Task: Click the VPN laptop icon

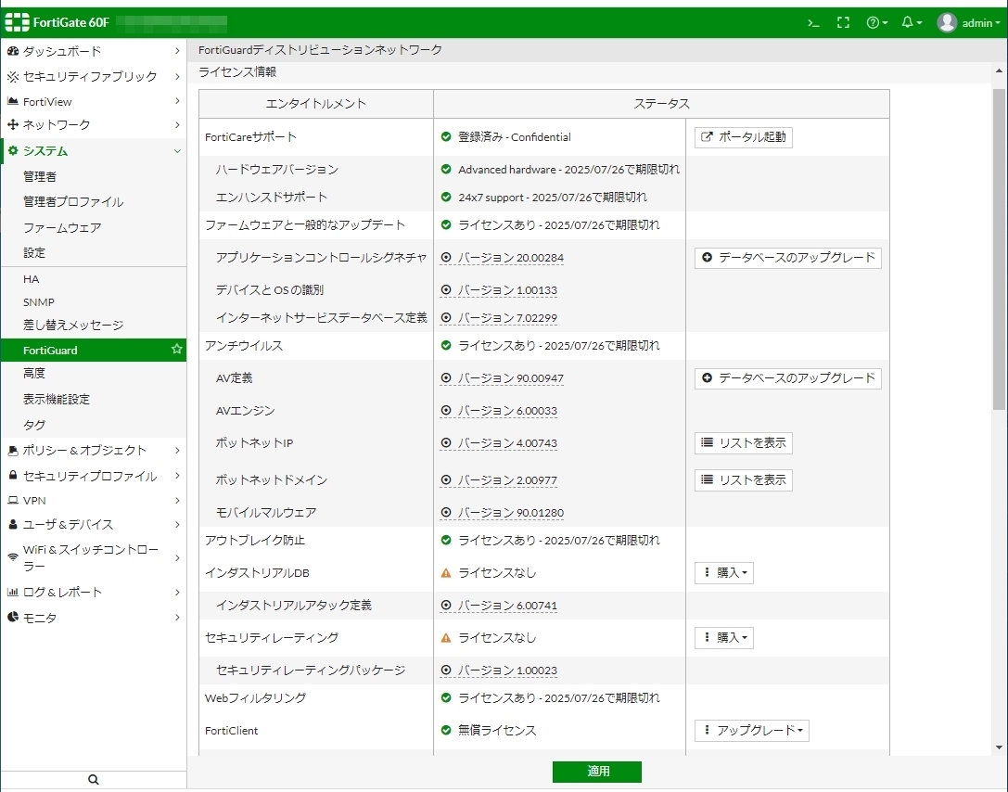Action: point(12,500)
